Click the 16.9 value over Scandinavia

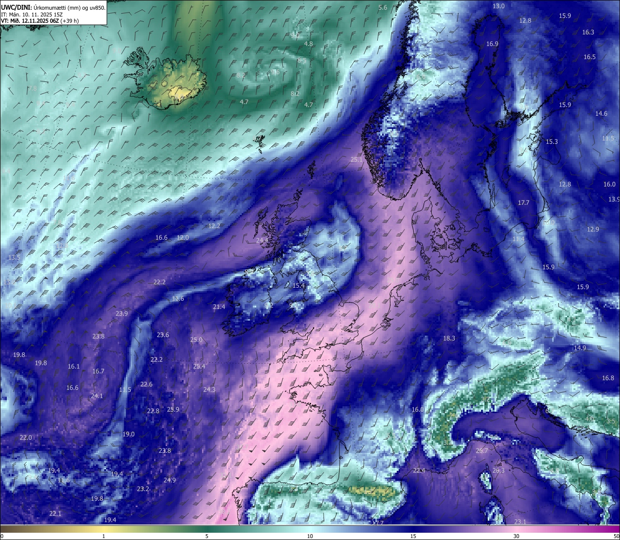492,44
